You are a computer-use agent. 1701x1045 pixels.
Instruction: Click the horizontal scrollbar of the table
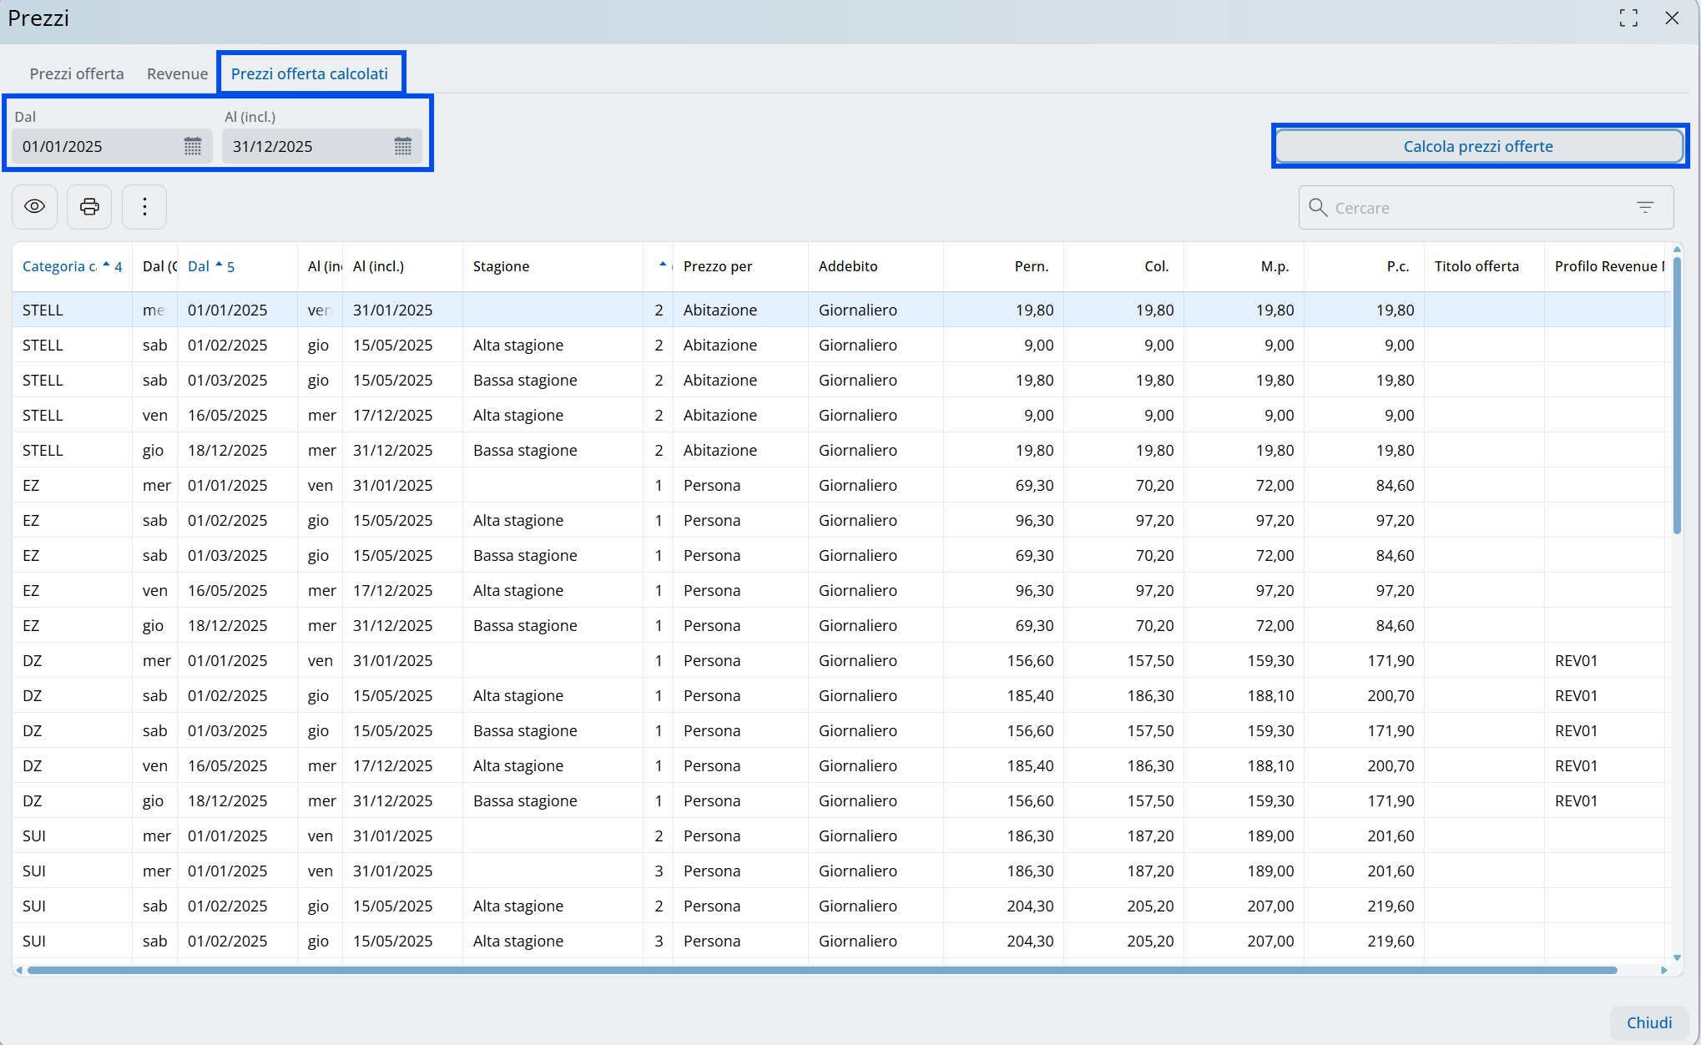coord(822,970)
